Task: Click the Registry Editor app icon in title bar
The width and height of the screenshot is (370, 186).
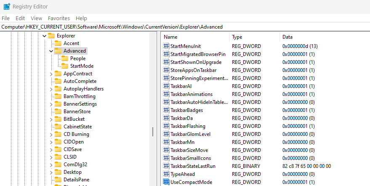Action: click(7, 6)
